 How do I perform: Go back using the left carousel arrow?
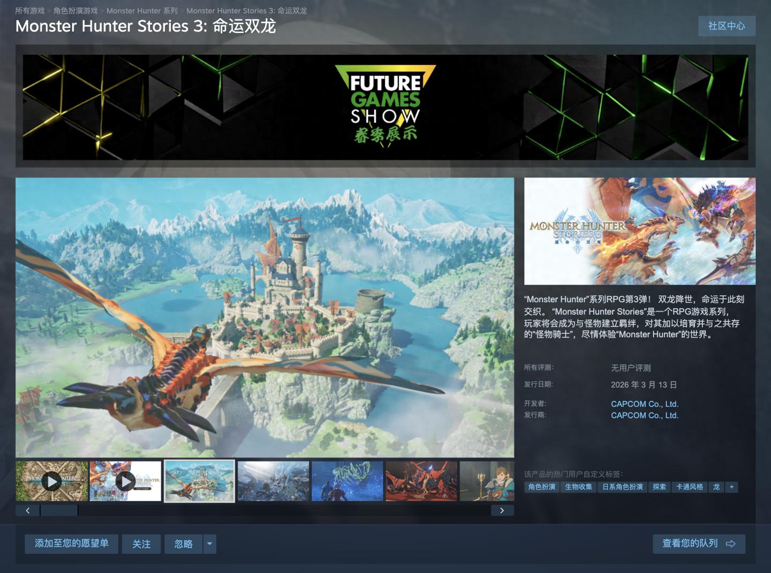point(27,510)
